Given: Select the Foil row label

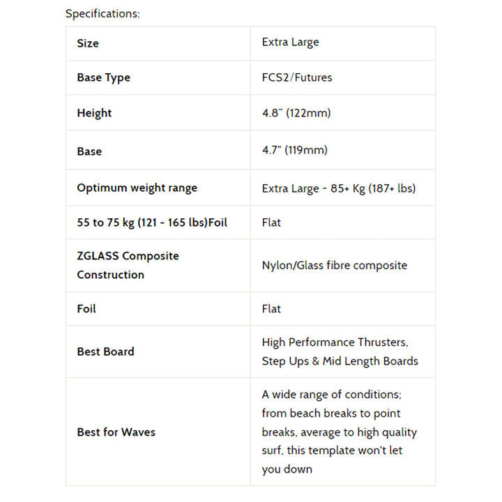Looking at the screenshot, I should click(86, 309).
